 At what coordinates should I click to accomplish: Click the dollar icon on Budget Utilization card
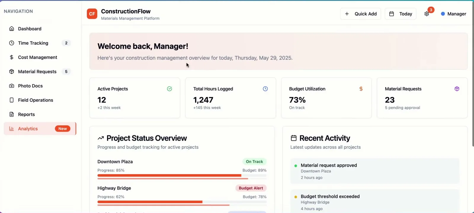361,89
